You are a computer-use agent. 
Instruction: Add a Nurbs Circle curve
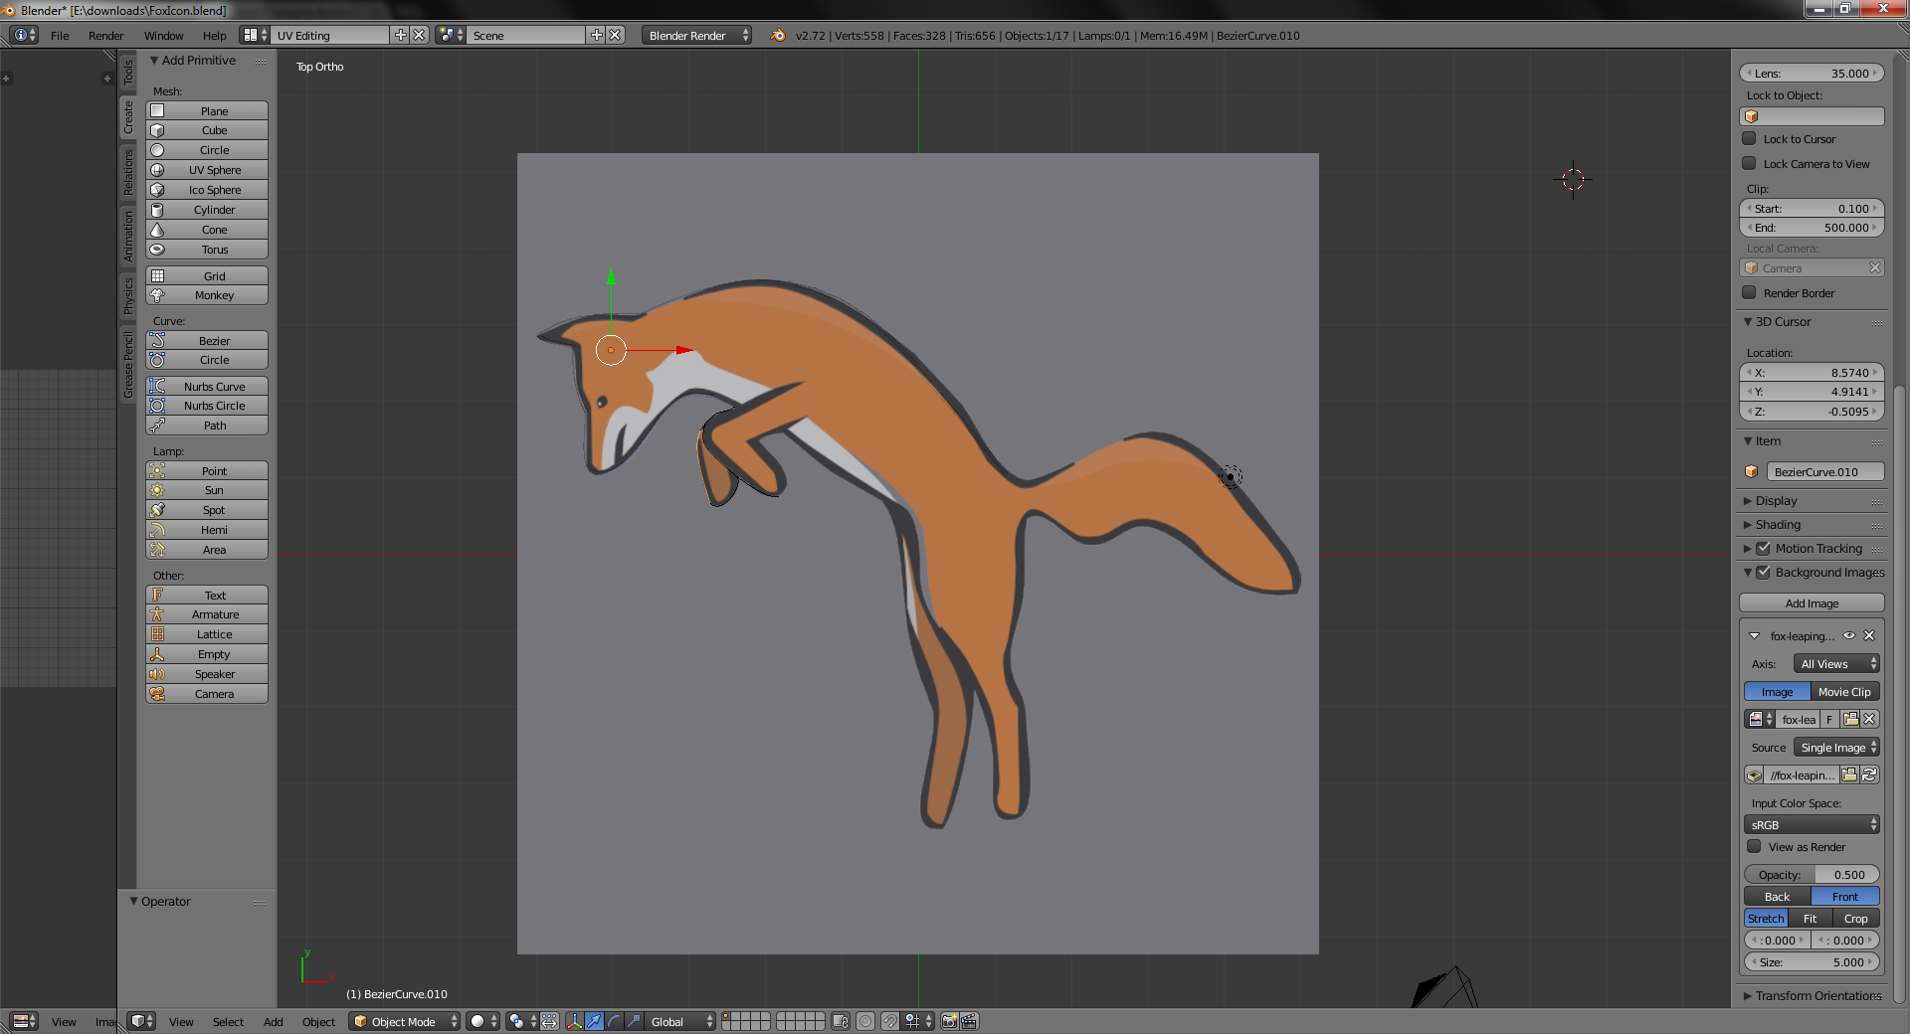click(x=207, y=406)
